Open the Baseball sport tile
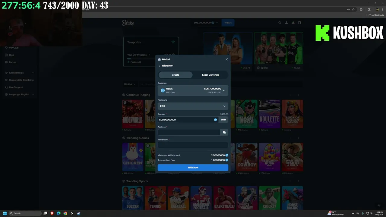Screen dimensions: 386x217 point(178,198)
